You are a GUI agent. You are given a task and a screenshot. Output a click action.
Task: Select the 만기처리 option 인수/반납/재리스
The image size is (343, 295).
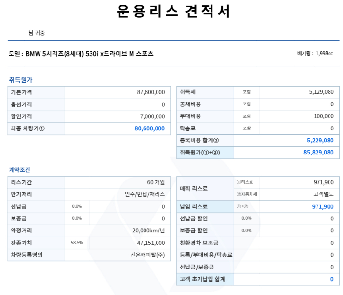coord(144,194)
